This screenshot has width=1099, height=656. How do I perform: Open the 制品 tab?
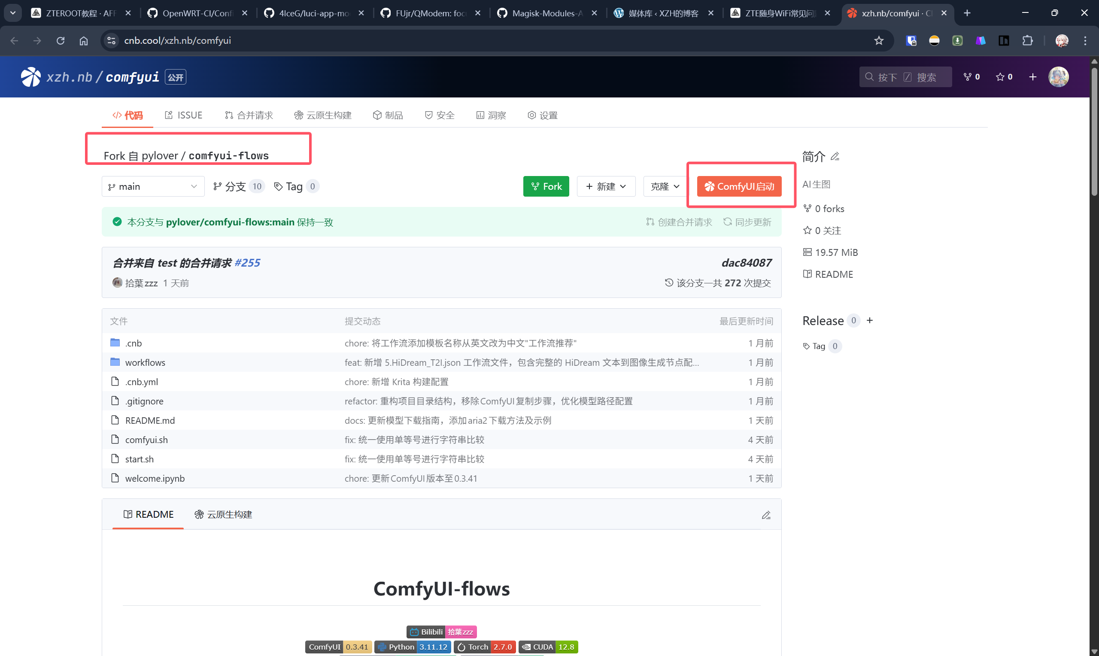(x=388, y=115)
